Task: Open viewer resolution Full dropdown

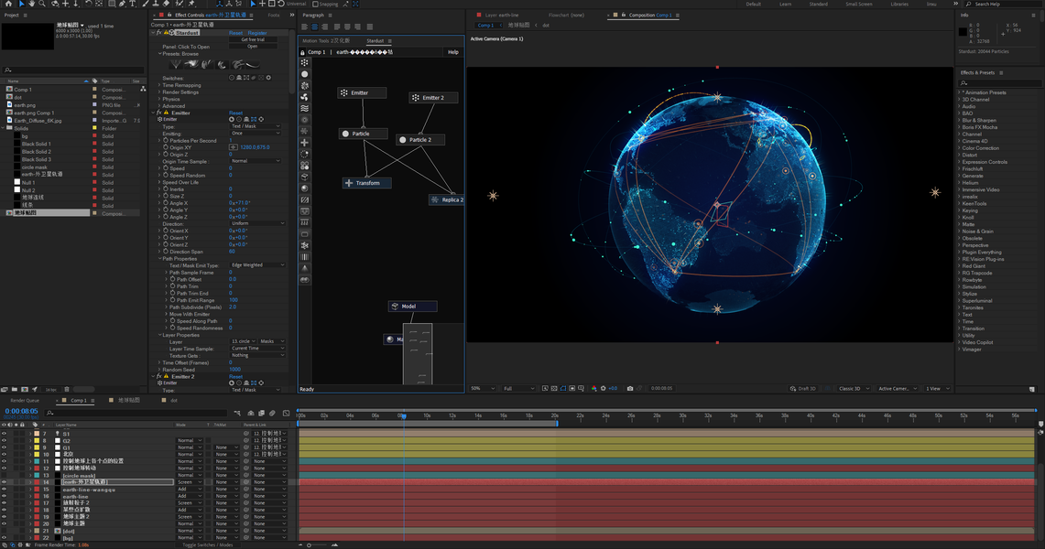Action: (518, 388)
